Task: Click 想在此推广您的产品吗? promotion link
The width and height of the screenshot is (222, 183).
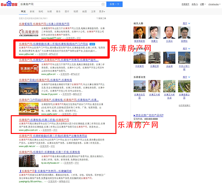Action: click(148, 115)
